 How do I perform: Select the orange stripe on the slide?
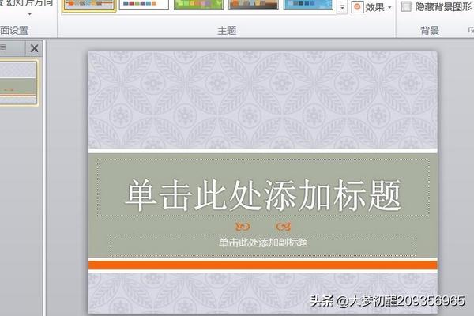tap(262, 265)
